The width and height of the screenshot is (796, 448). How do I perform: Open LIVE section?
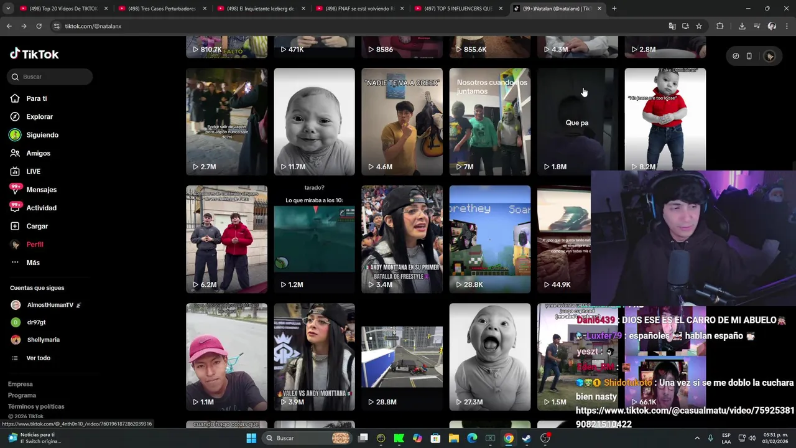pos(33,171)
